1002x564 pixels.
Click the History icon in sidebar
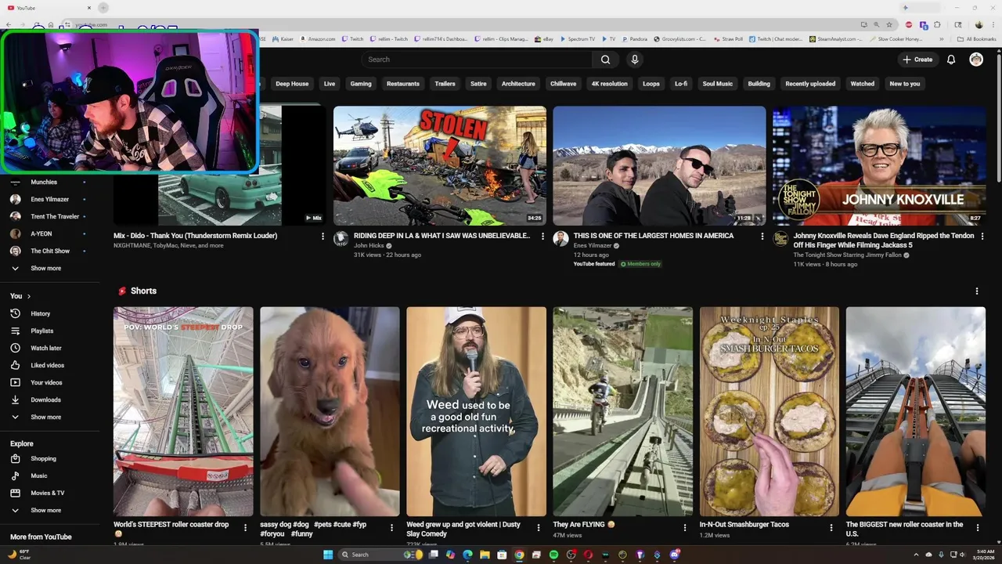tap(15, 313)
